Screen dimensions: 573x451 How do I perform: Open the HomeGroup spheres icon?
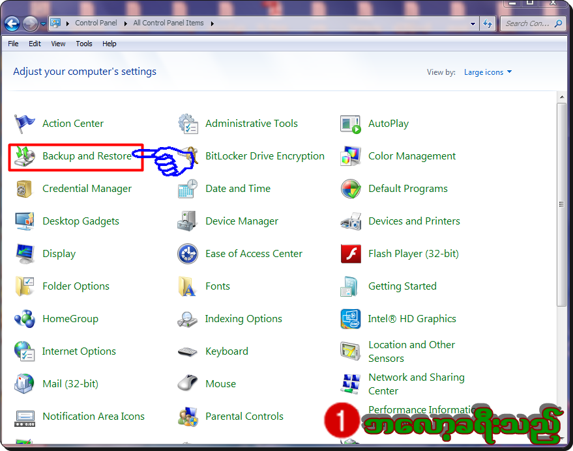click(x=25, y=319)
